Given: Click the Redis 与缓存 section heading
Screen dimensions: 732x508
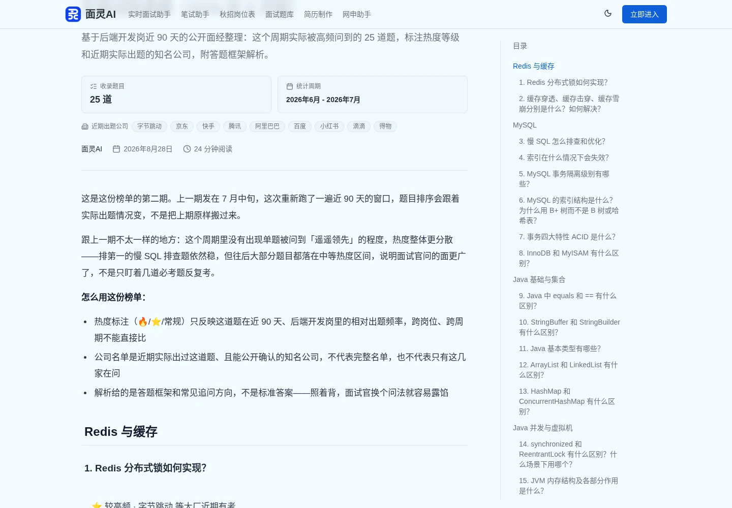Looking at the screenshot, I should 121,432.
